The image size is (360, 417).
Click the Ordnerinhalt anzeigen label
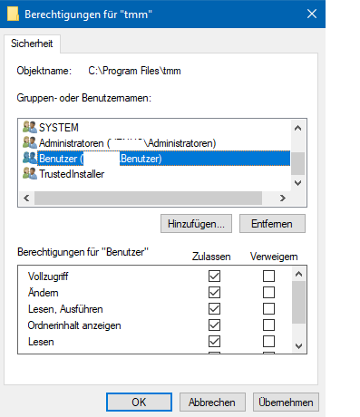pos(74,325)
